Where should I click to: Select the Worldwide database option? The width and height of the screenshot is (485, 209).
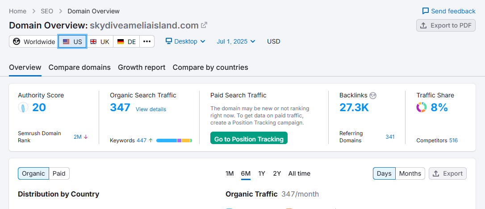pos(33,41)
